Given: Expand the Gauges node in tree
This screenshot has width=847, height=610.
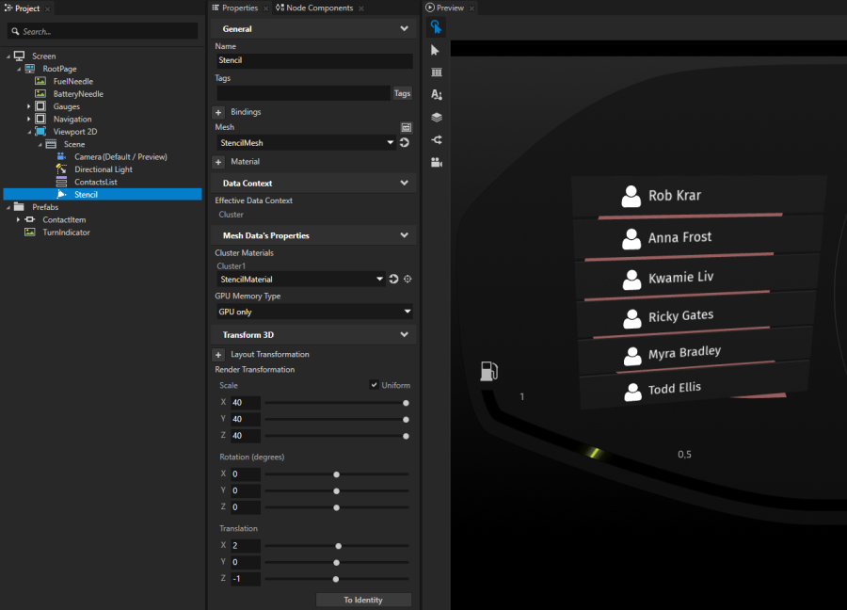Looking at the screenshot, I should [x=28, y=106].
